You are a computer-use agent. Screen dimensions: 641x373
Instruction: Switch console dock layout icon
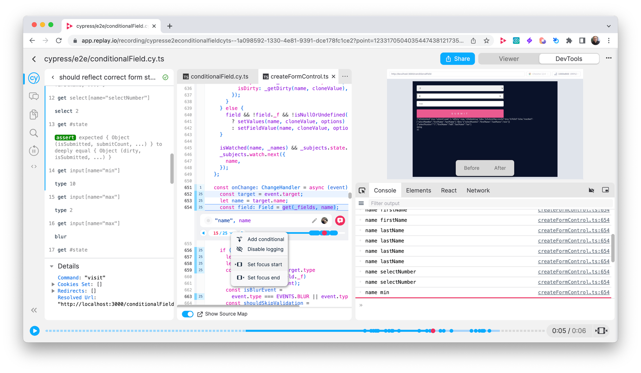(x=606, y=190)
